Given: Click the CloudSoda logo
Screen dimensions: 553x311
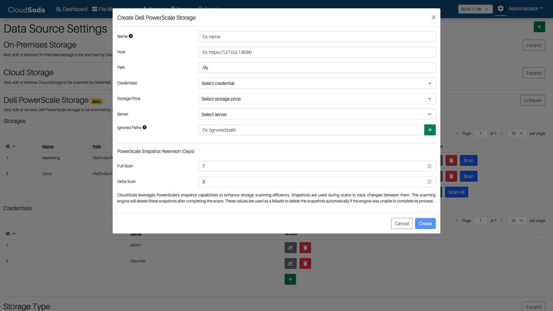Looking at the screenshot, I should click(x=26, y=10).
